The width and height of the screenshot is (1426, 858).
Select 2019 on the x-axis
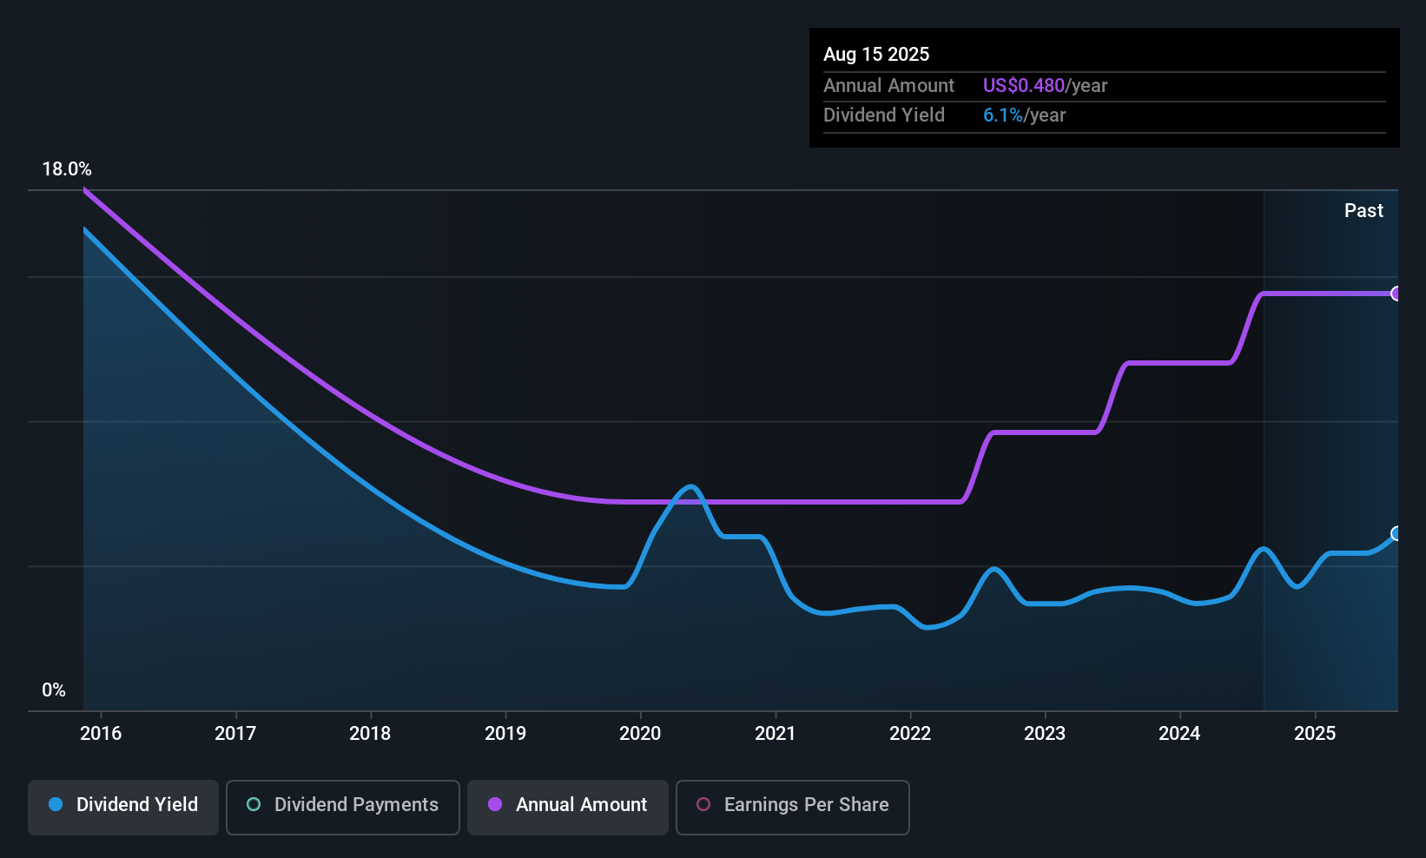click(505, 734)
